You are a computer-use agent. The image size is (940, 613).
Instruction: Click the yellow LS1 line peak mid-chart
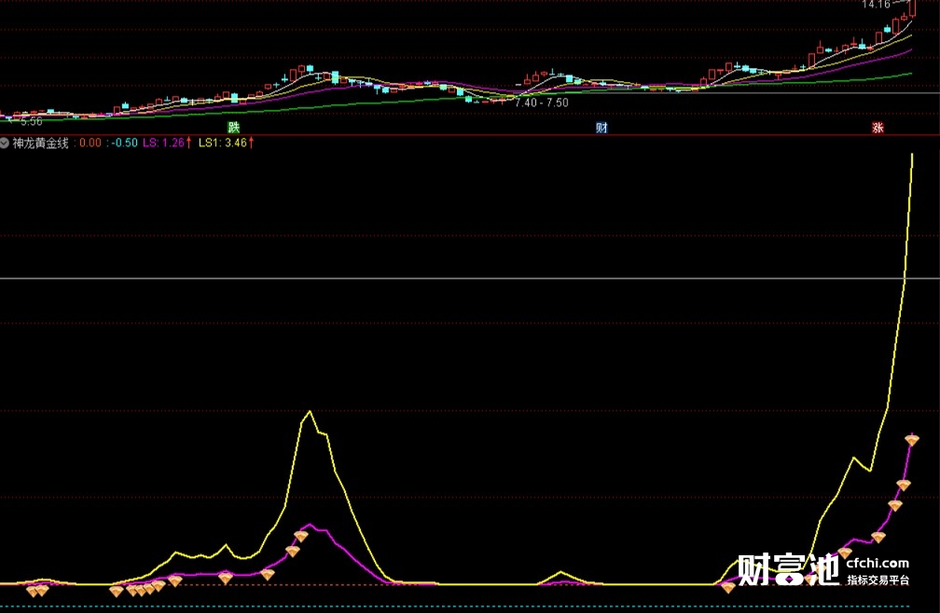(x=309, y=412)
